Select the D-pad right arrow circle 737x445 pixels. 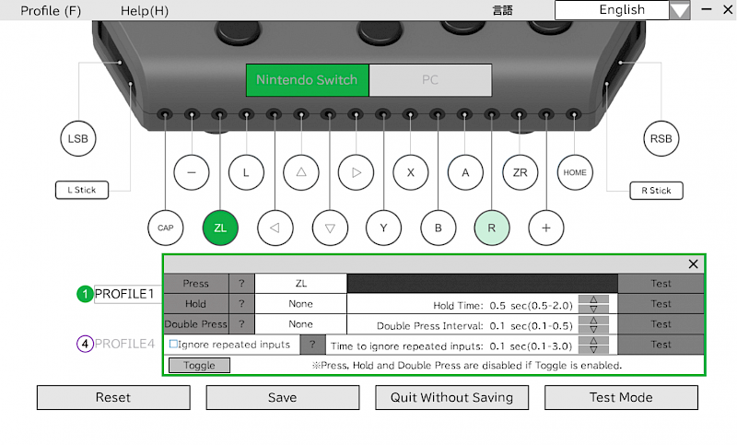(356, 172)
